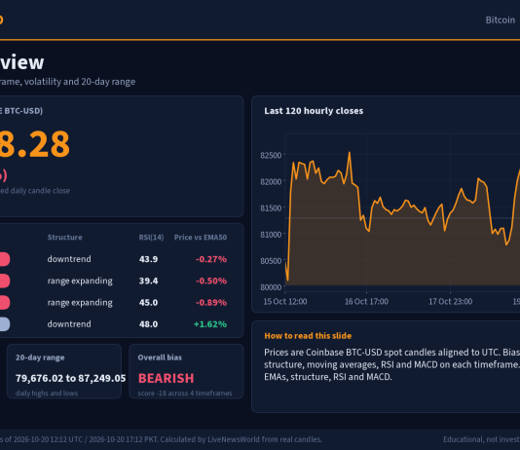Click the 'daily candle close' caption
520x450 pixels.
click(x=40, y=191)
